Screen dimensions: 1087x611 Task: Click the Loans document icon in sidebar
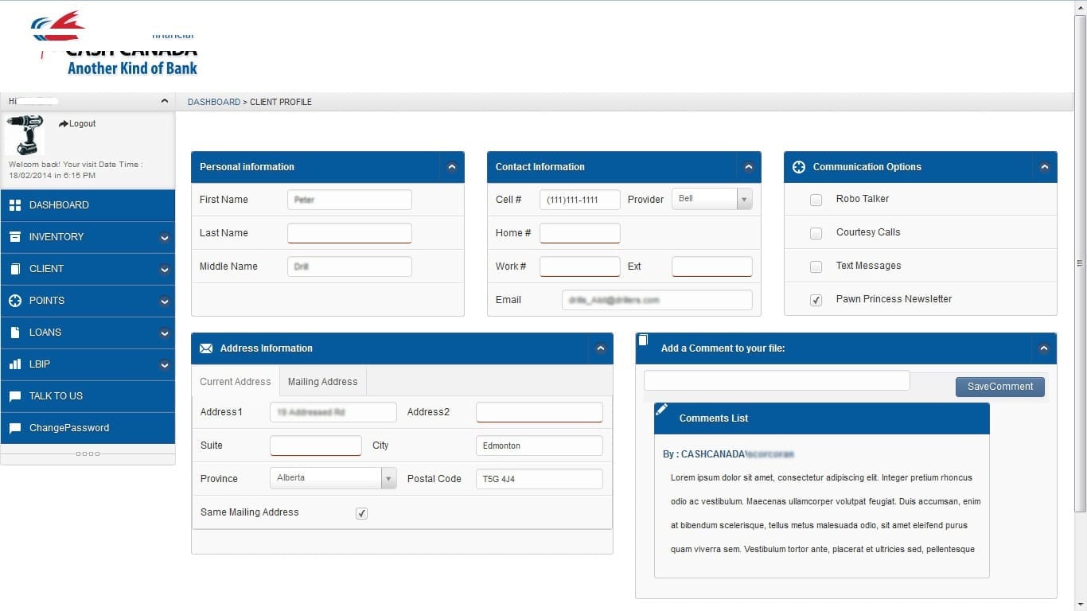14,333
